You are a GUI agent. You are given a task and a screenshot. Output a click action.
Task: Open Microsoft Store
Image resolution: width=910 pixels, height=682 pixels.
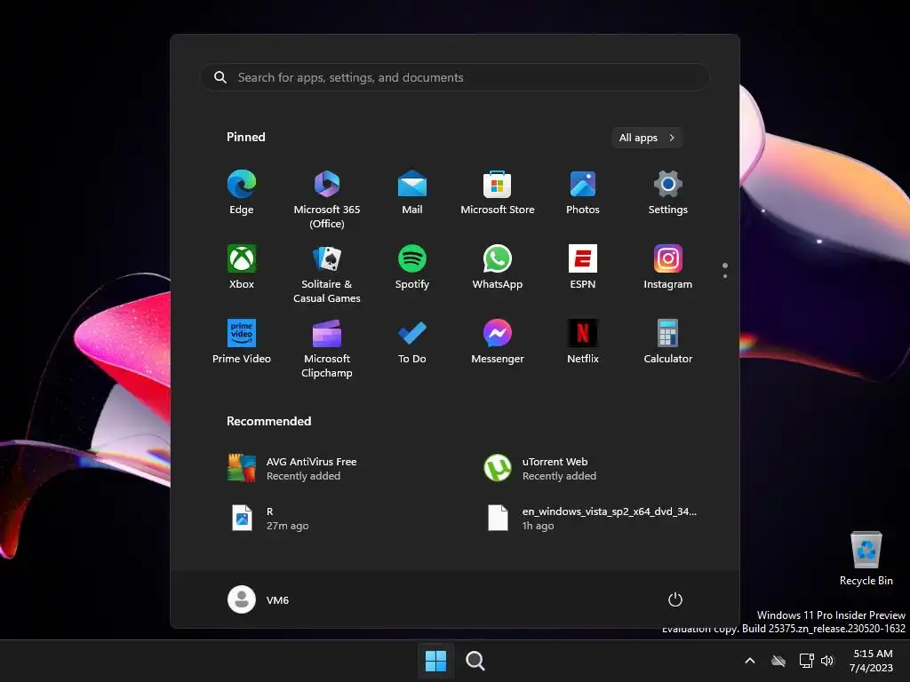(498, 193)
